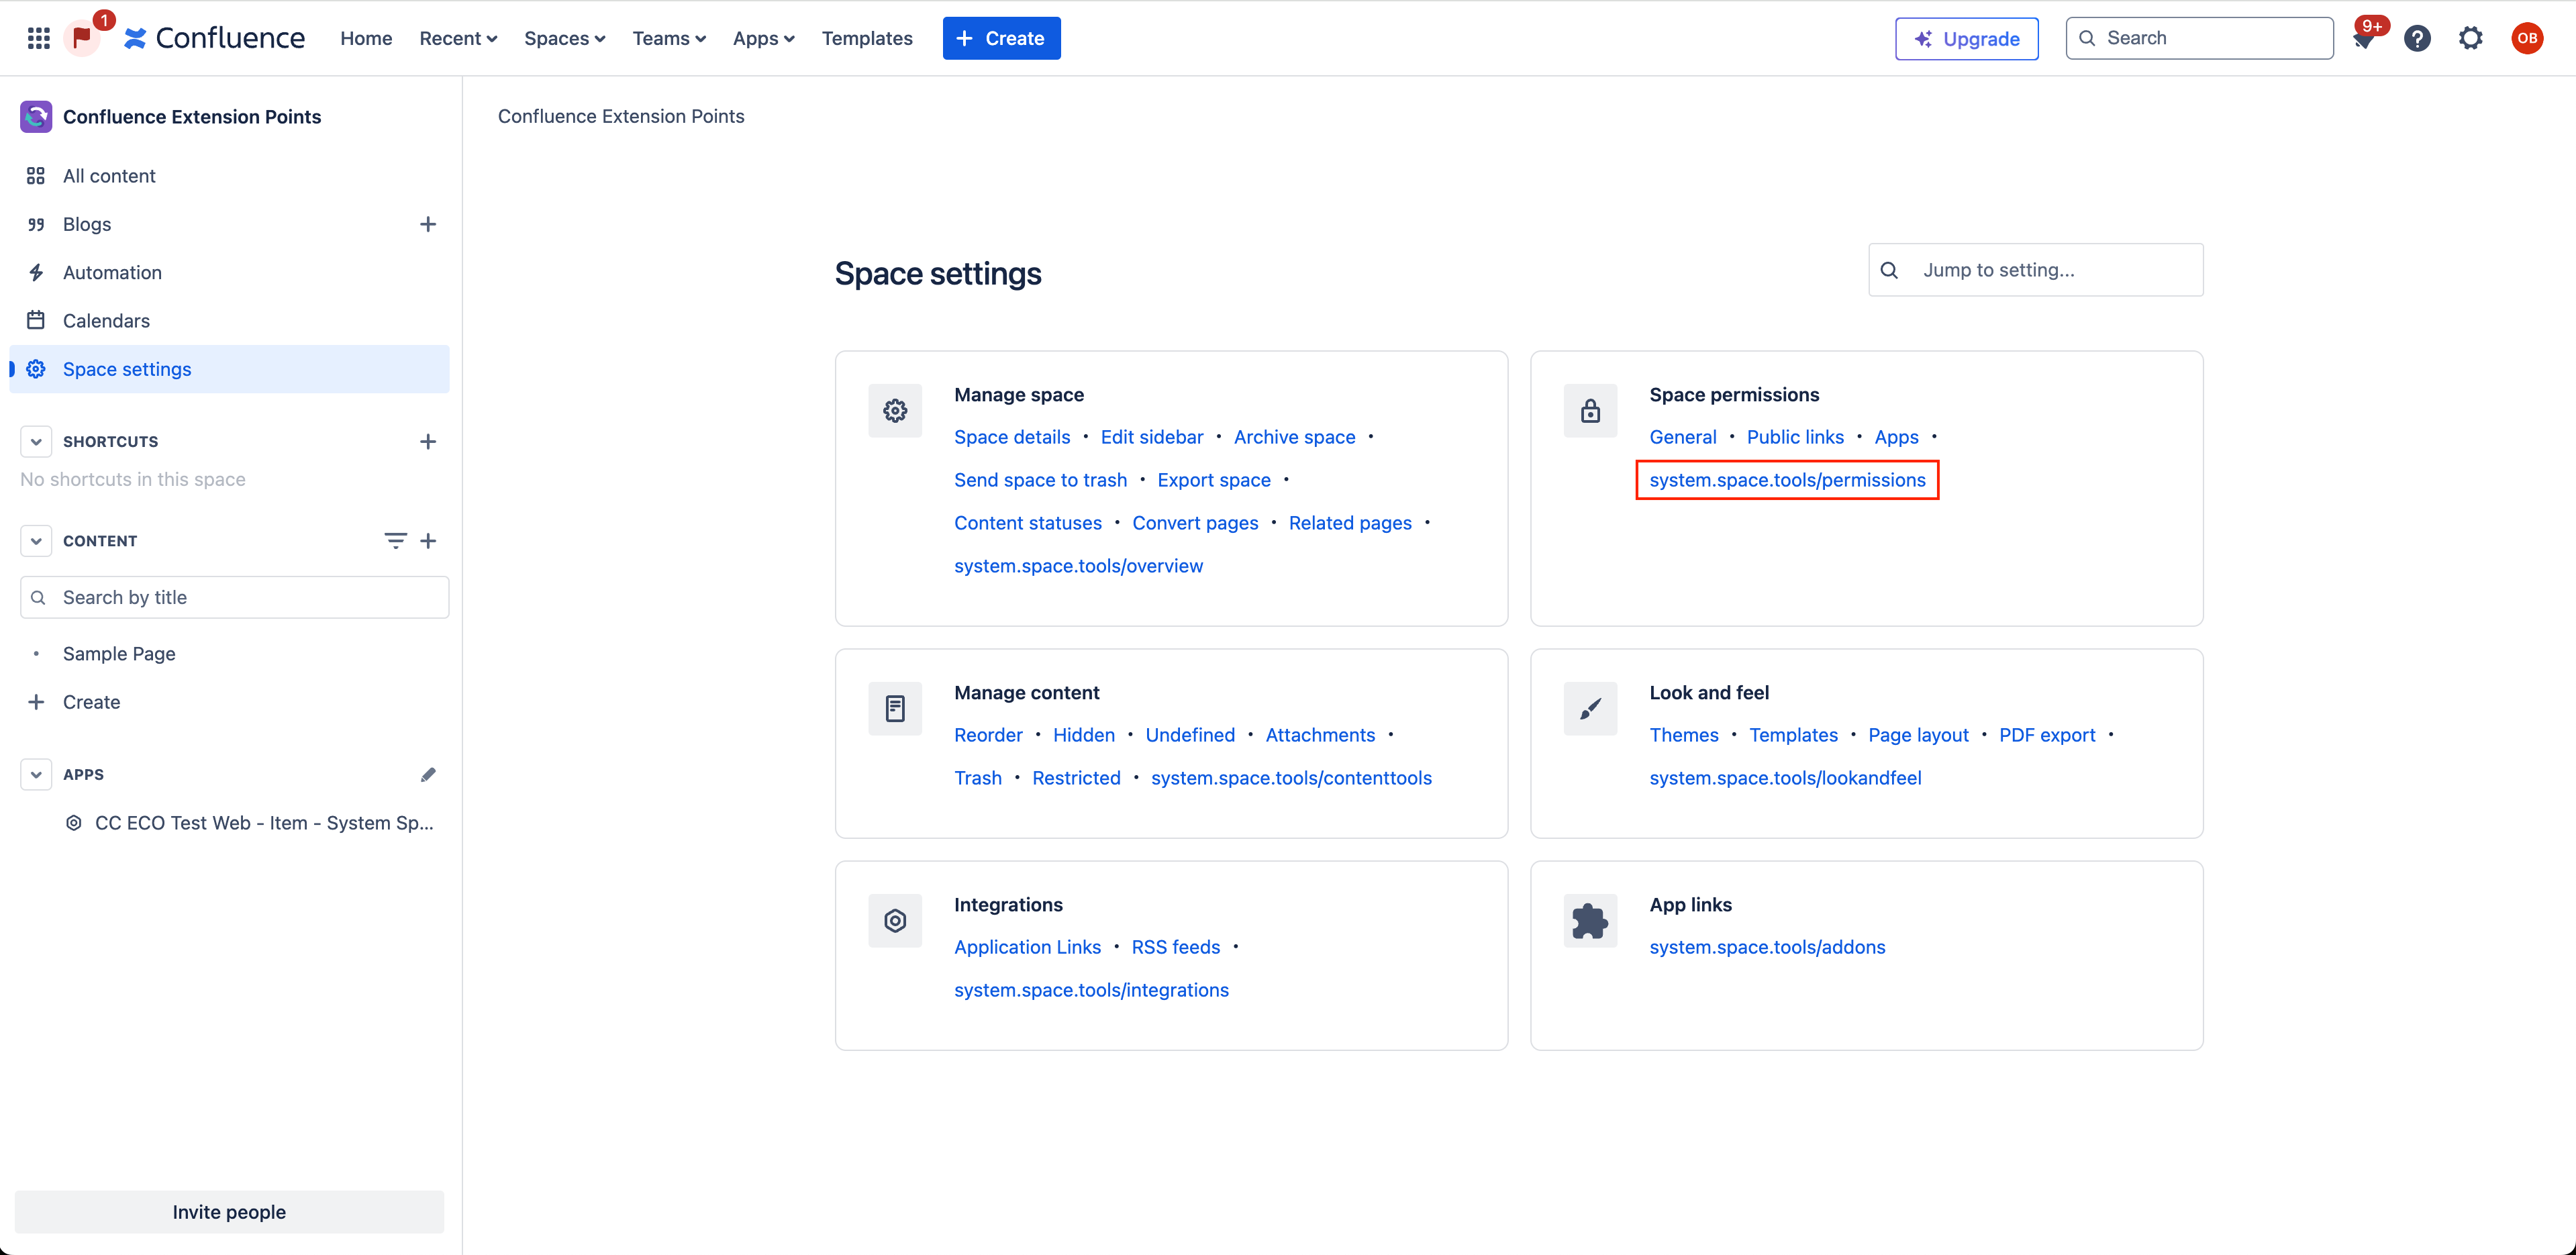Open the help question mark icon
Screen dimensions: 2576x1255
point(2417,39)
